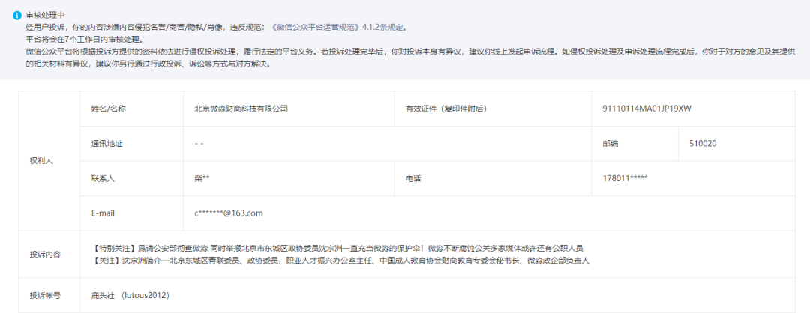This screenshot has width=810, height=313.
Task: Click the 投诉帐号 row header
Action: coord(49,296)
